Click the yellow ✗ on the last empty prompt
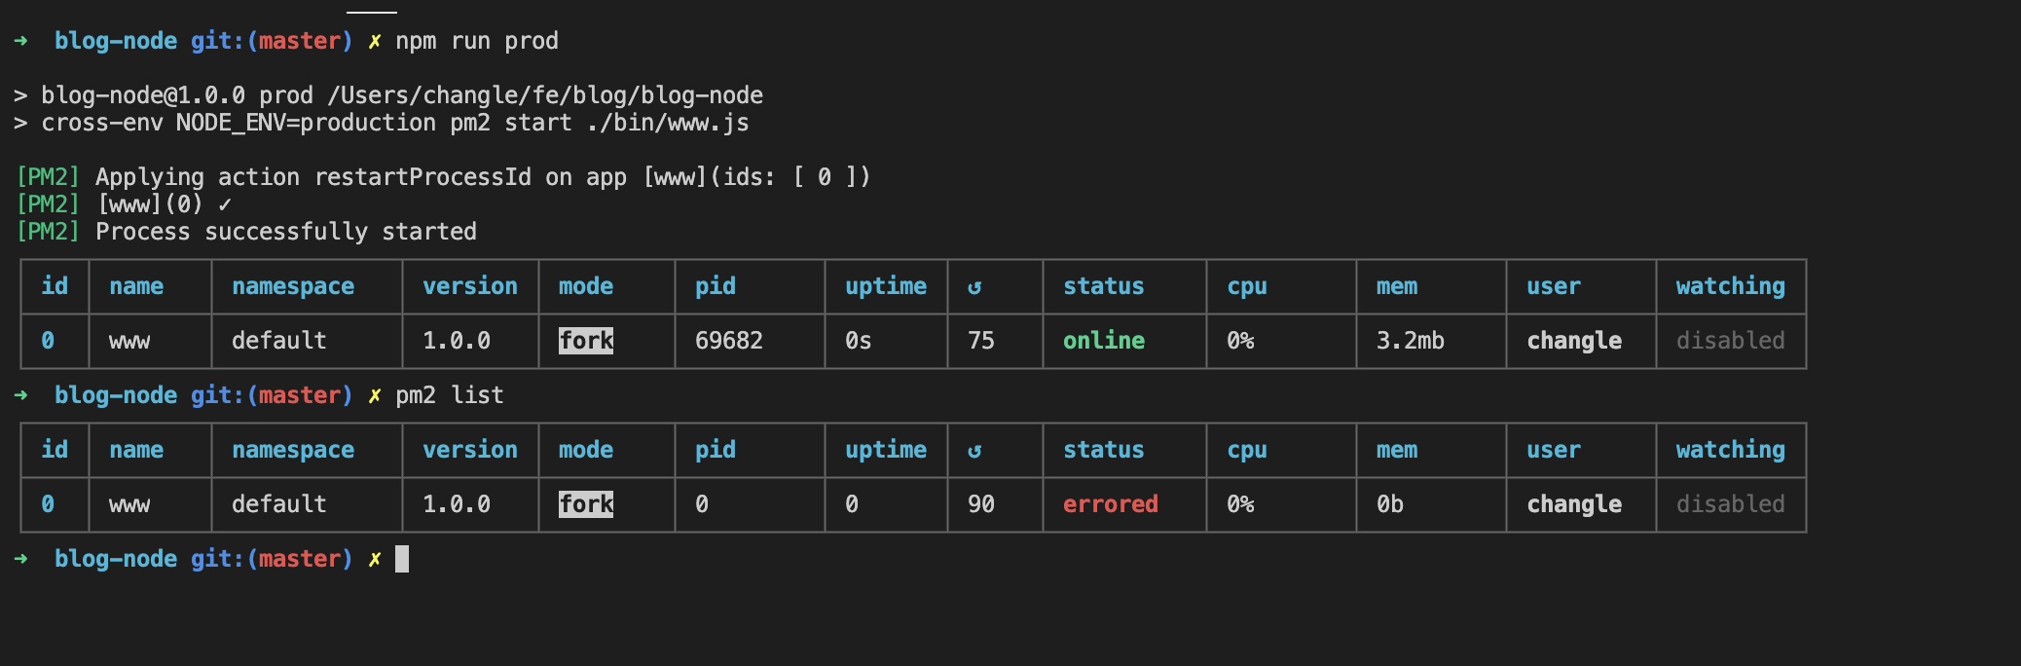Image resolution: width=2021 pixels, height=666 pixels. [x=374, y=559]
